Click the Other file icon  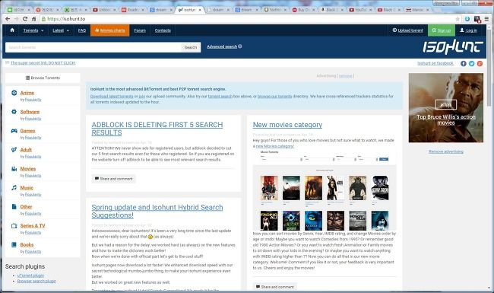14,206
